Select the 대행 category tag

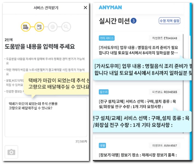click(x=103, y=145)
